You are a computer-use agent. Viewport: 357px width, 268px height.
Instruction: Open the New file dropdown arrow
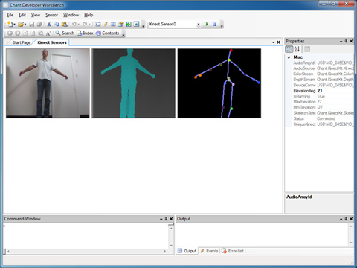[14, 24]
